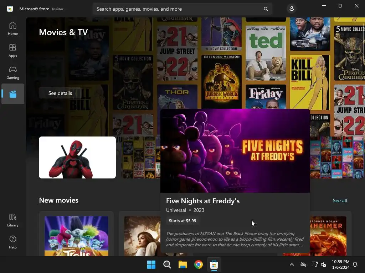Open Help from the sidebar
This screenshot has width=365, height=273.
coord(13,242)
